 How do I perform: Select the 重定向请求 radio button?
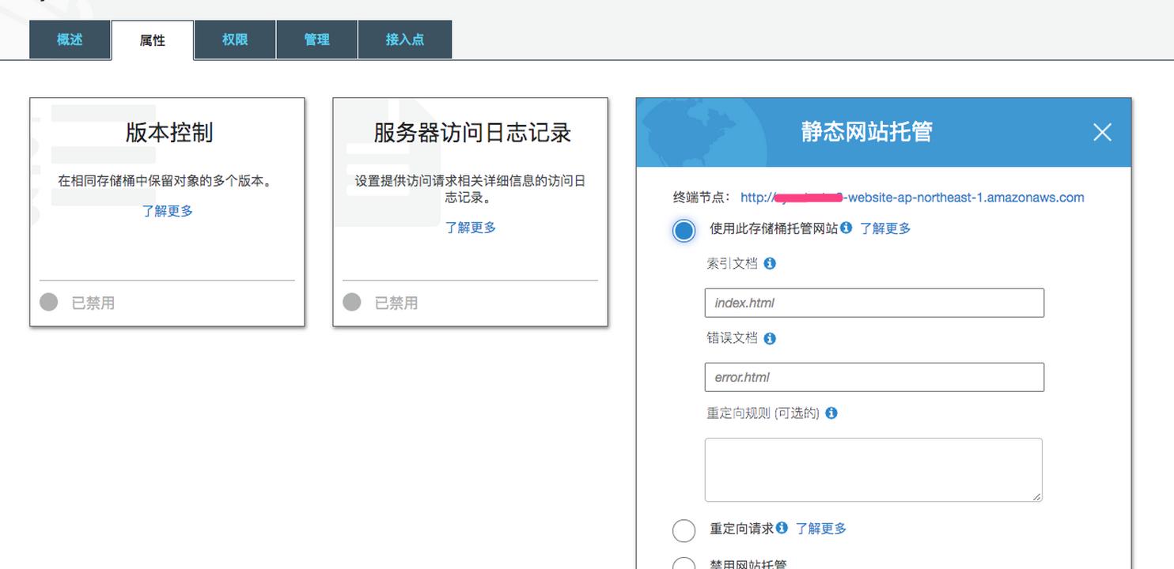click(684, 530)
